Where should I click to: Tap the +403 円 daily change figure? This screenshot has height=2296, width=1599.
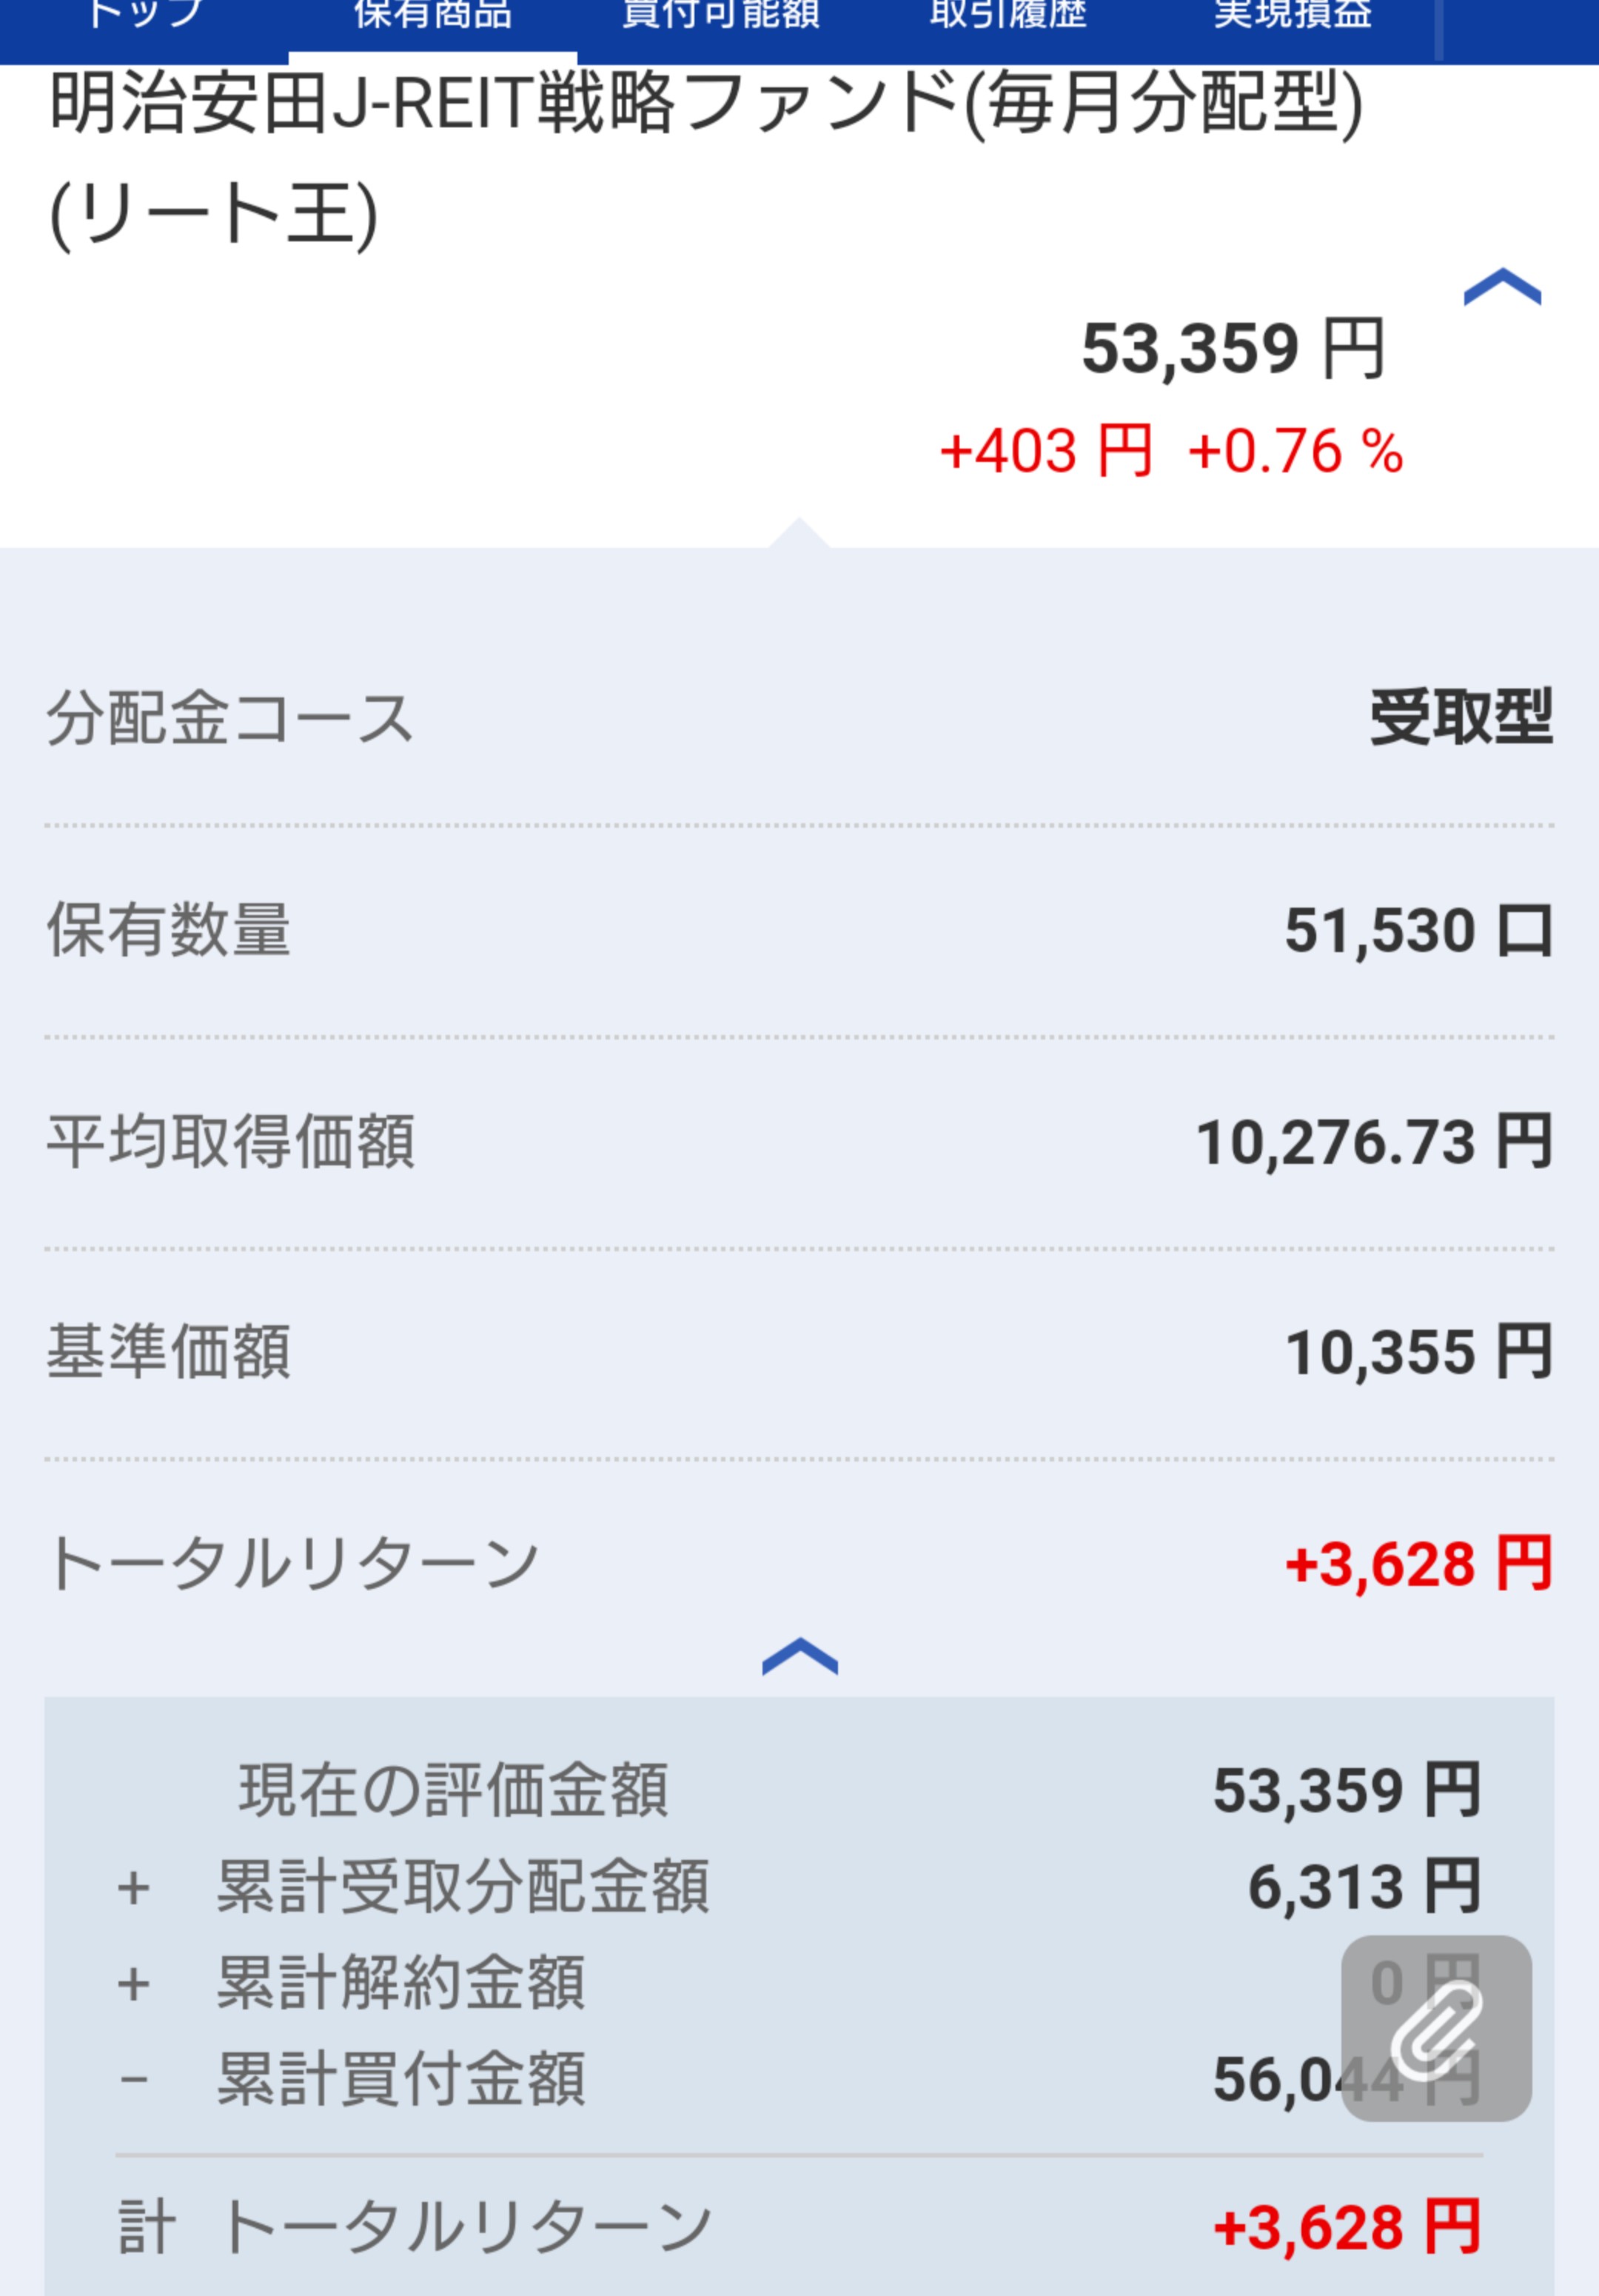click(x=1045, y=451)
